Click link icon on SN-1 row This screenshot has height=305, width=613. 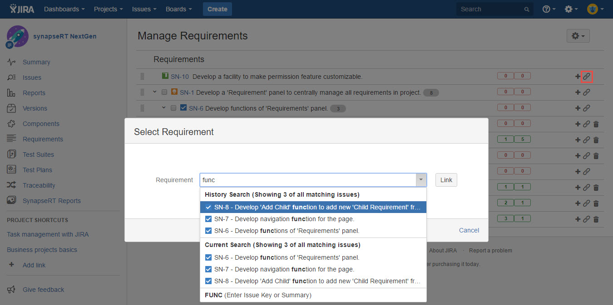click(586, 92)
